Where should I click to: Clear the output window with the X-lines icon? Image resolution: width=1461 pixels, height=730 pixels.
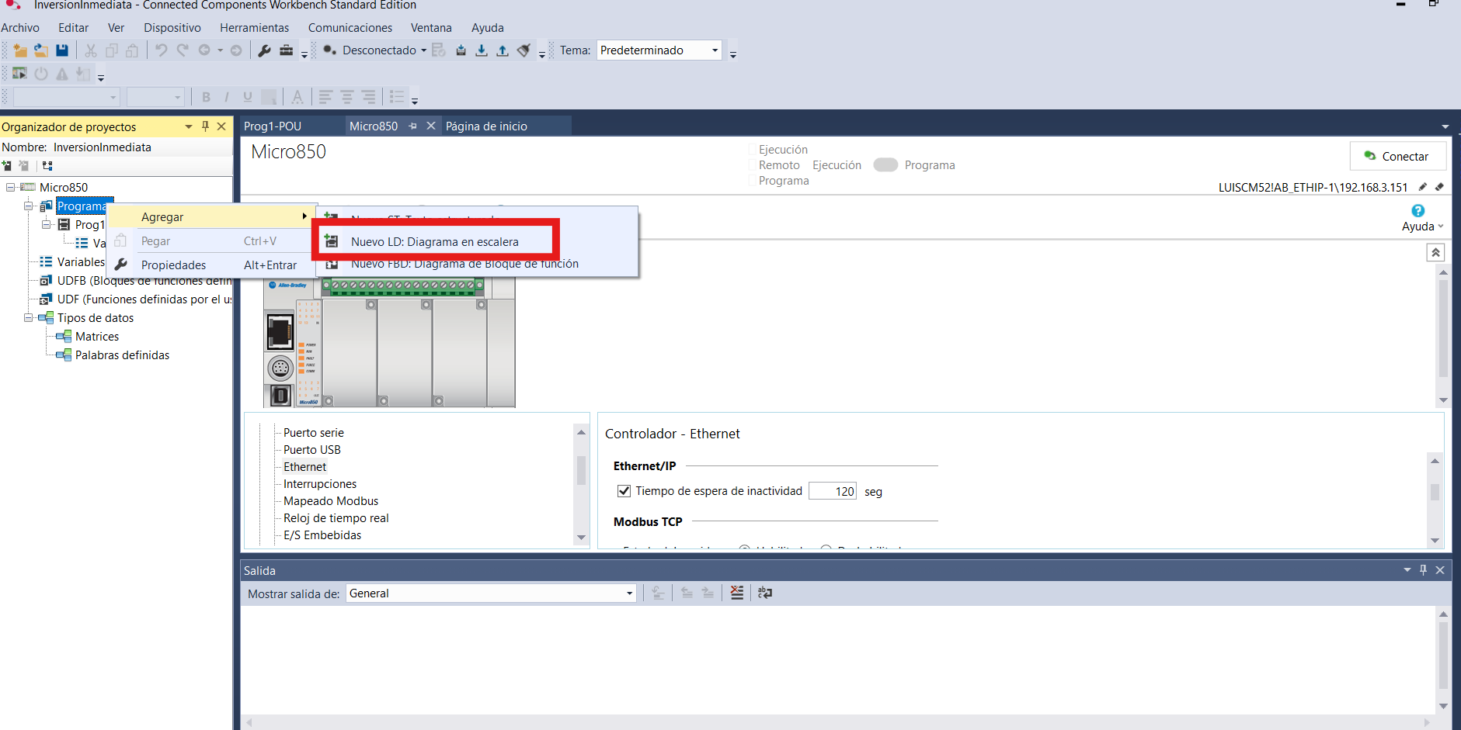[737, 593]
